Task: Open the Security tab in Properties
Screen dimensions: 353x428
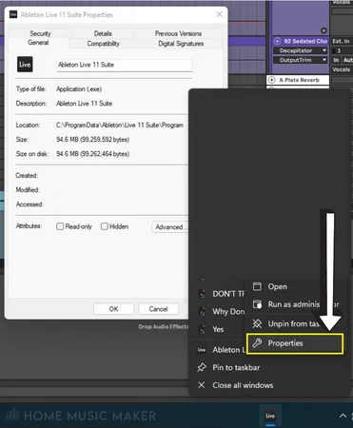Action: click(x=40, y=33)
